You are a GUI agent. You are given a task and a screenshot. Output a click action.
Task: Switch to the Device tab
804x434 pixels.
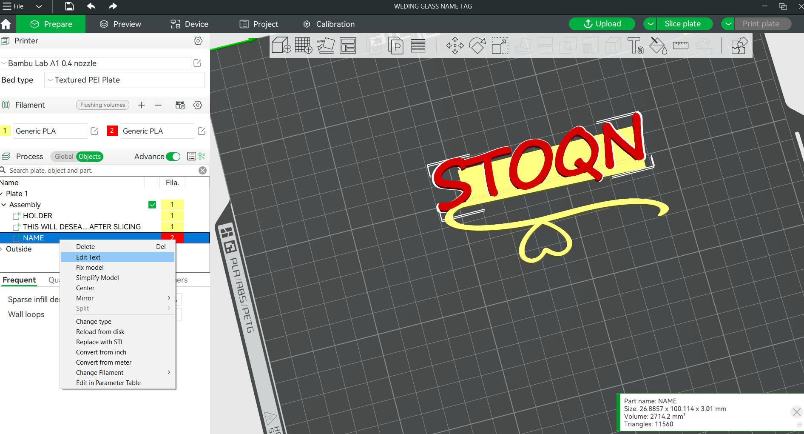189,24
